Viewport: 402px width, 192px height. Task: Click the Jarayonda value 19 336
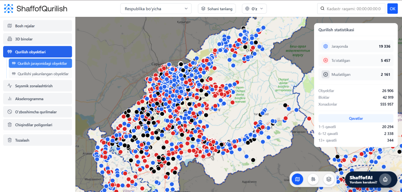[x=384, y=47]
